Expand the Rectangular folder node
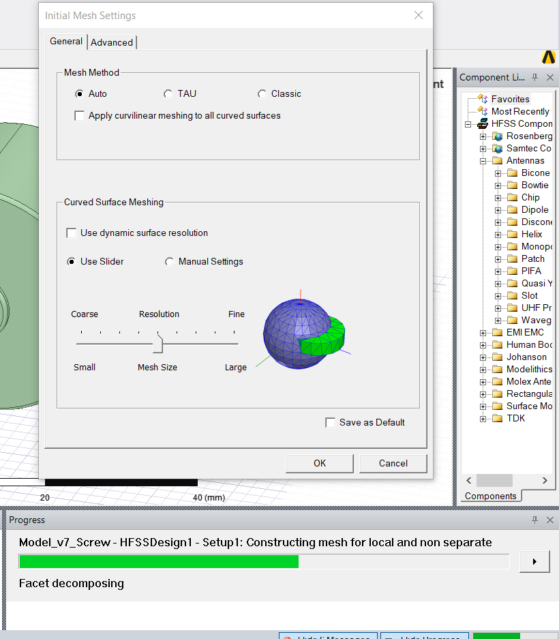559x639 pixels. coord(483,394)
